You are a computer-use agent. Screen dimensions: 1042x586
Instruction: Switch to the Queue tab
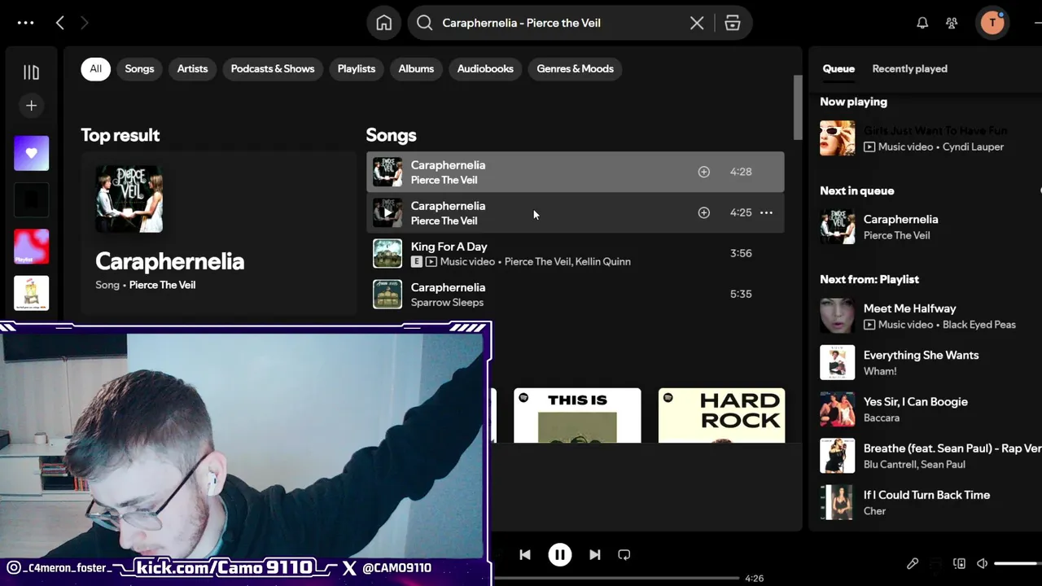point(838,68)
